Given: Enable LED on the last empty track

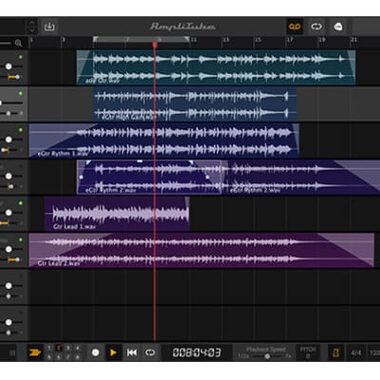Looking at the screenshot, I should coord(21,313).
